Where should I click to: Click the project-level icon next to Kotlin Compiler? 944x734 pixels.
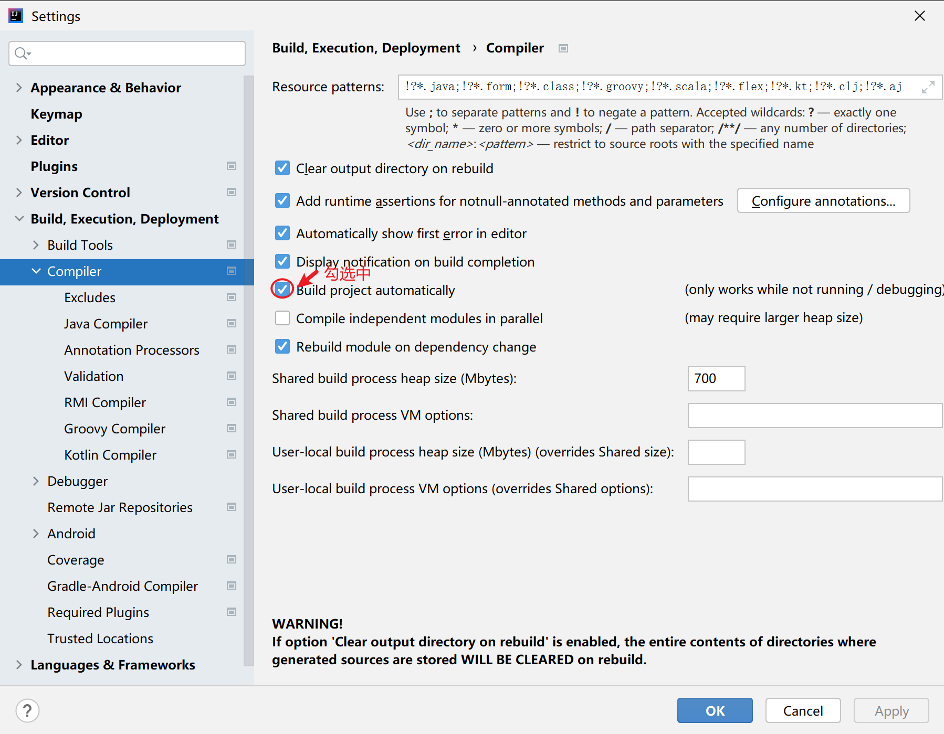click(x=231, y=455)
